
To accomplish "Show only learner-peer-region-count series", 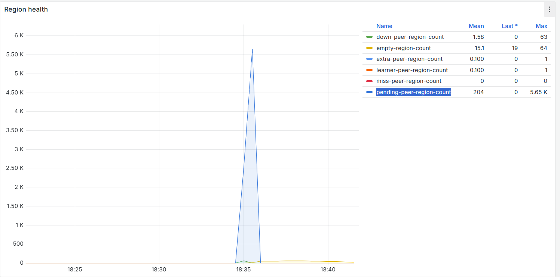I will (x=412, y=70).
